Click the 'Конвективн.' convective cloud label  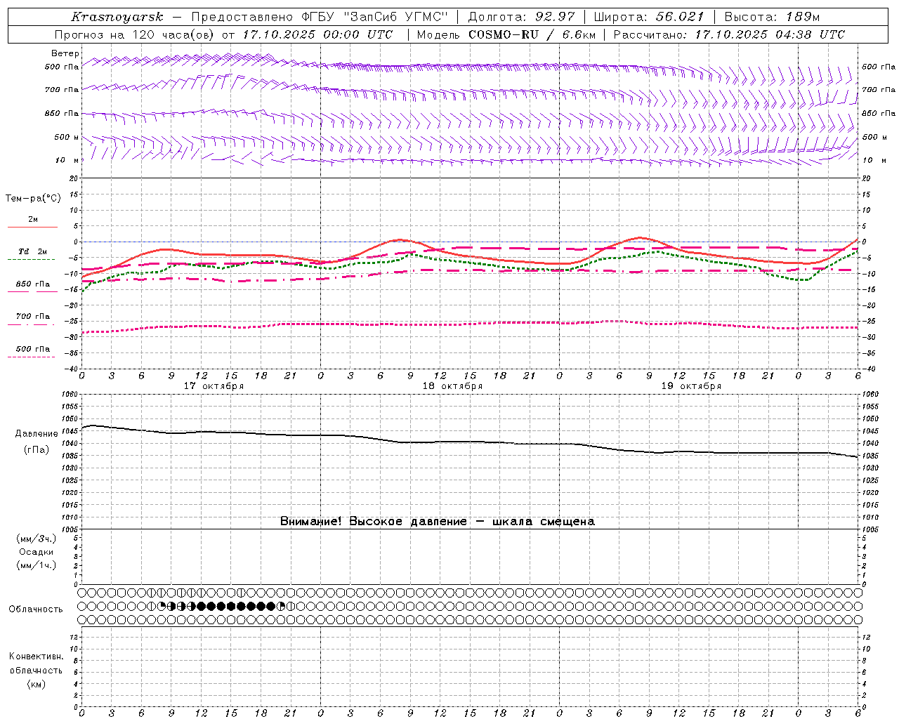pyautogui.click(x=36, y=656)
